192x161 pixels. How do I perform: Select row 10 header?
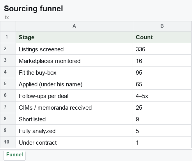(x=8, y=142)
